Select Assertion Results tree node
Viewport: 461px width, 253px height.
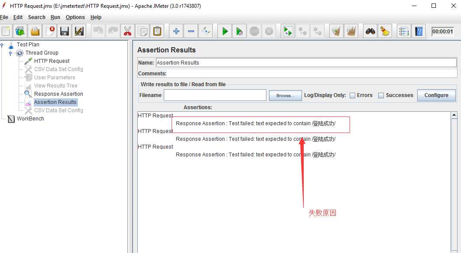[x=55, y=102]
